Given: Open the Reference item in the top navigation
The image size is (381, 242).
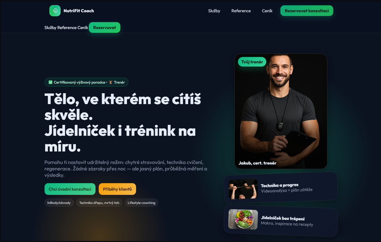Looking at the screenshot, I should point(241,11).
